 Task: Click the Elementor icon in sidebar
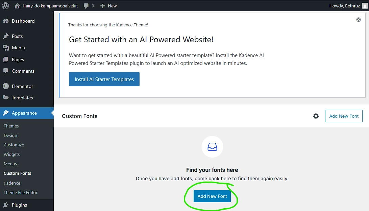[6, 86]
